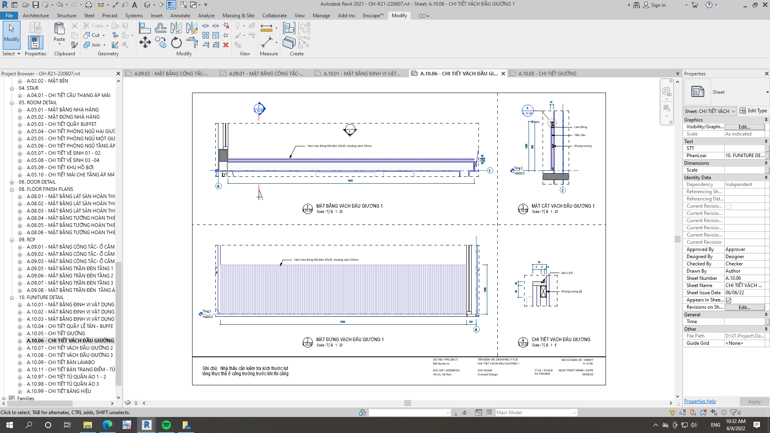
Task: Select the Align tool in Modify panel
Action: (x=144, y=28)
